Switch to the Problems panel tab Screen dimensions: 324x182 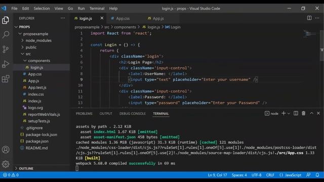[x=84, y=113]
